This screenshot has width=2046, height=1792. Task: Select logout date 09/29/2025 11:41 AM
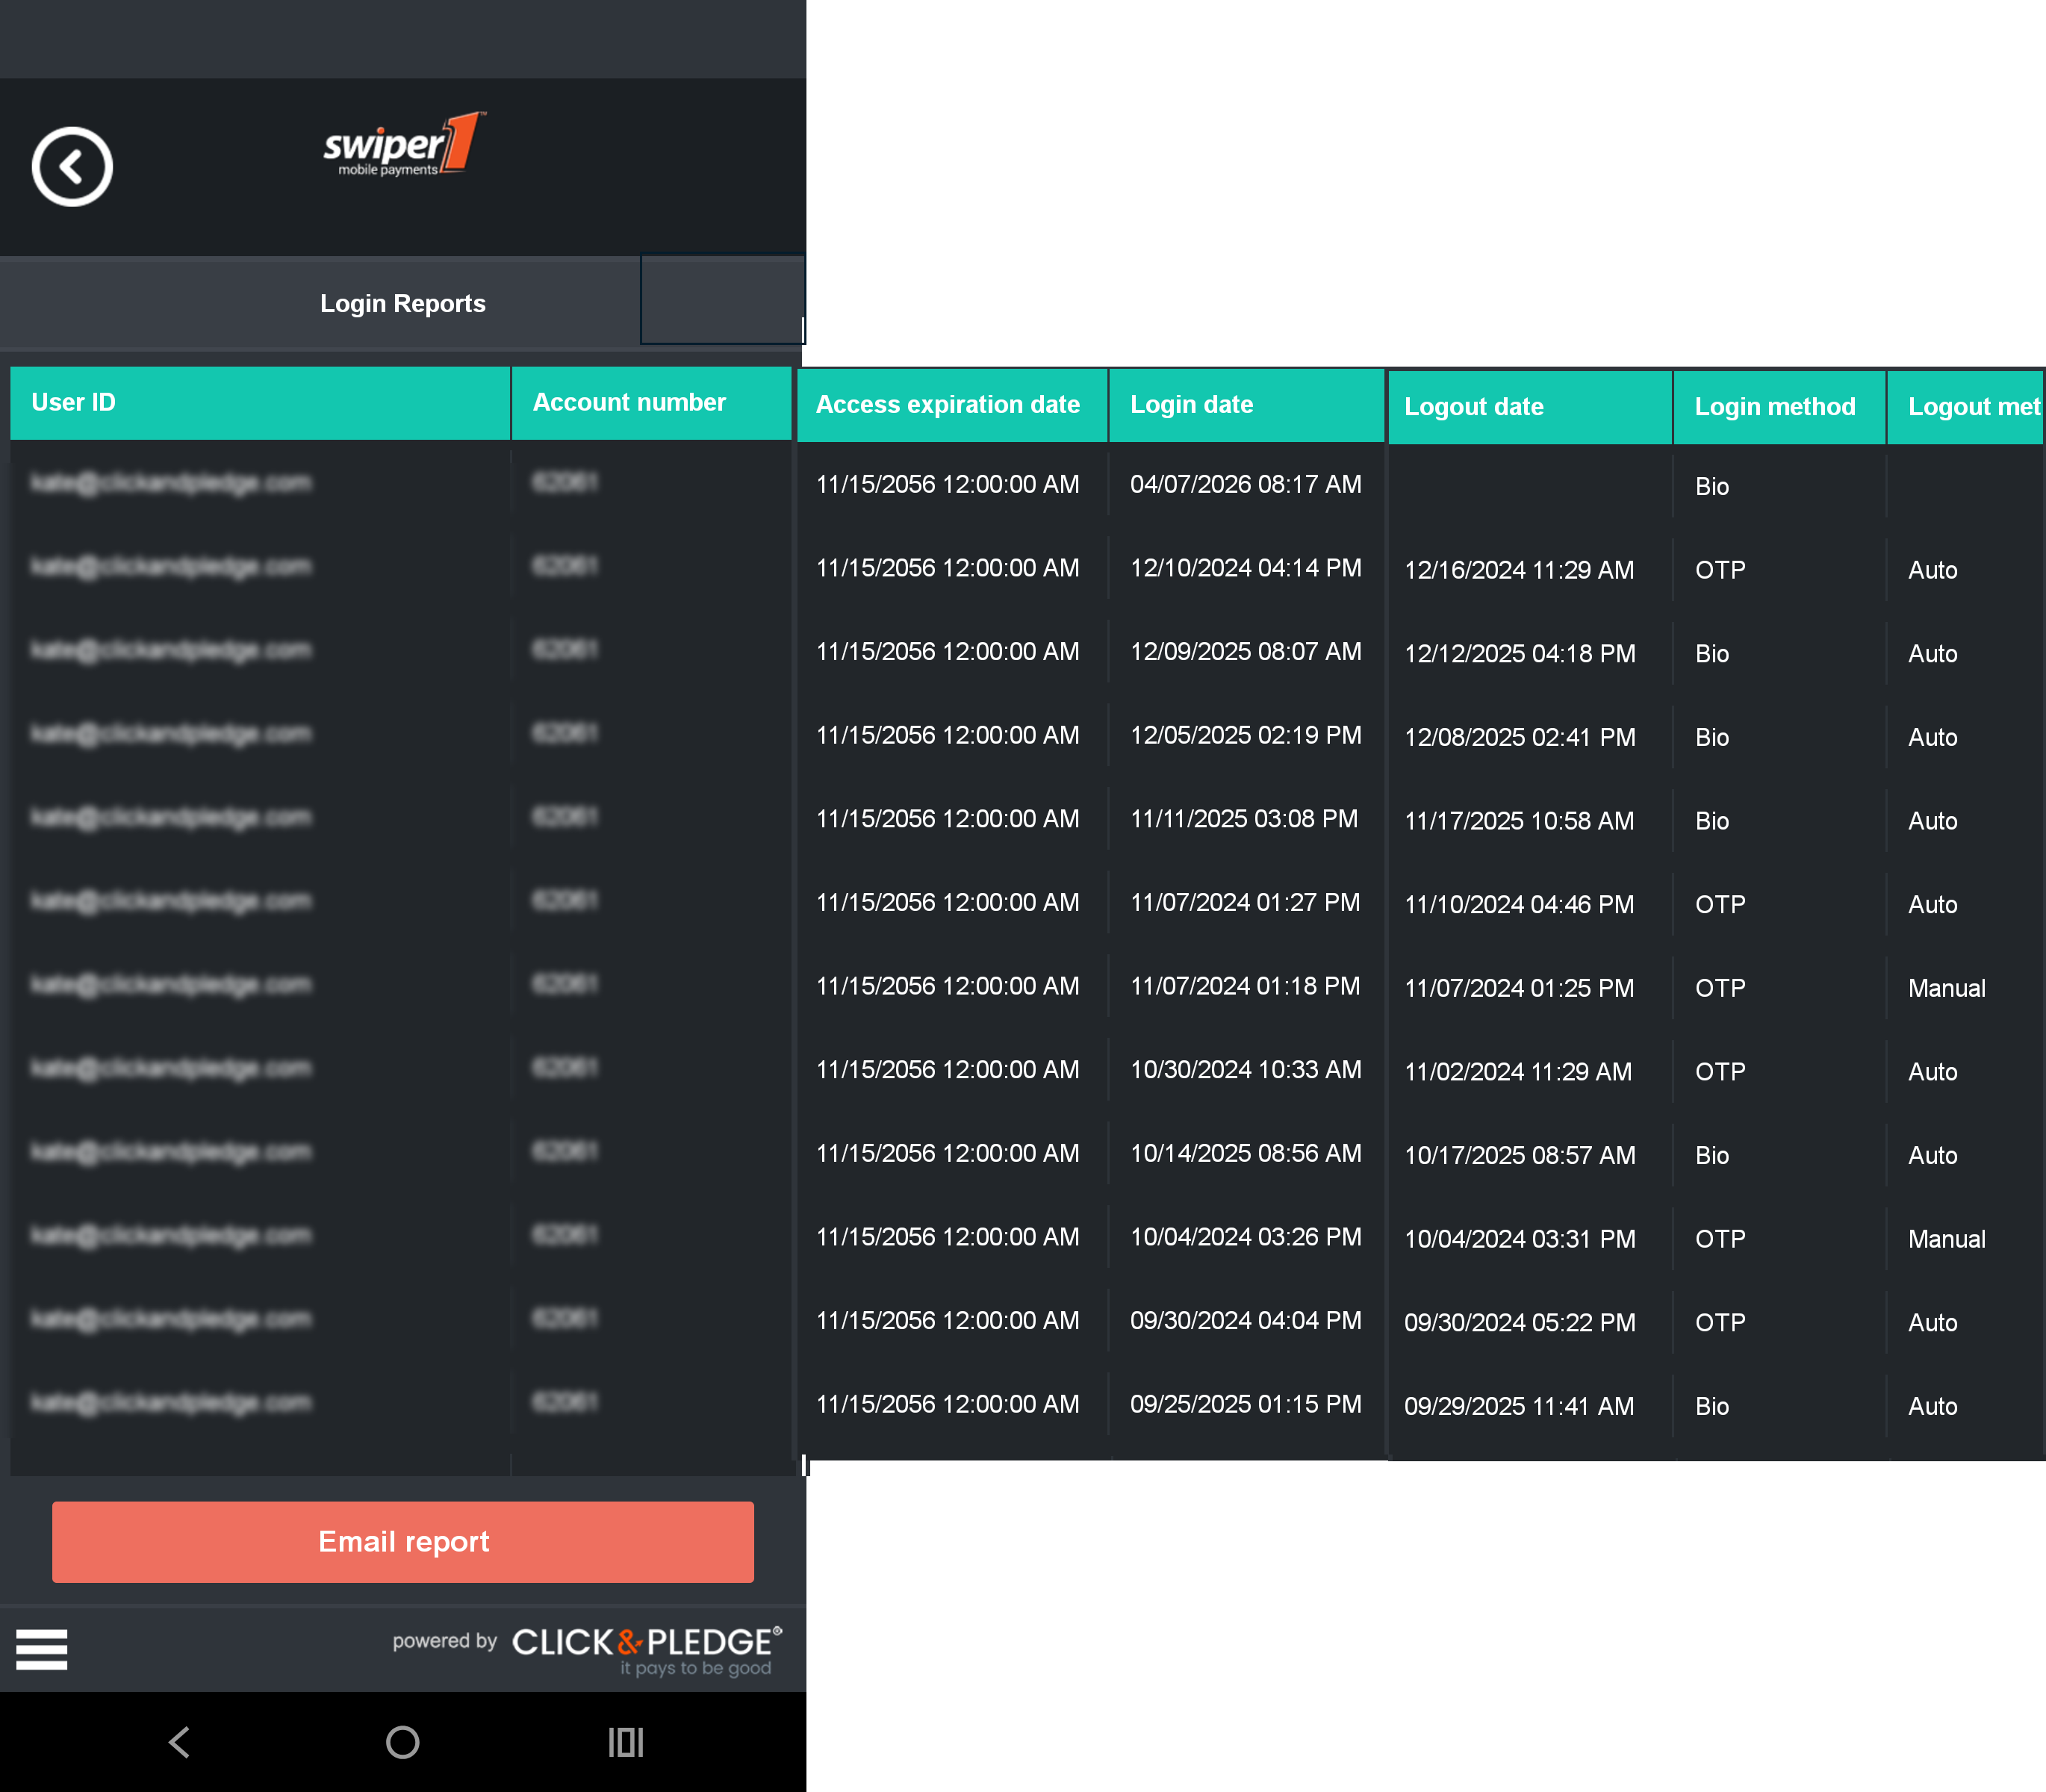point(1519,1406)
